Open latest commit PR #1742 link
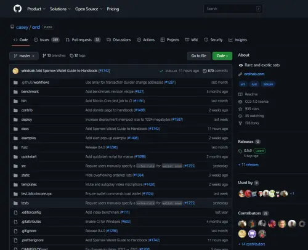 tap(104, 71)
